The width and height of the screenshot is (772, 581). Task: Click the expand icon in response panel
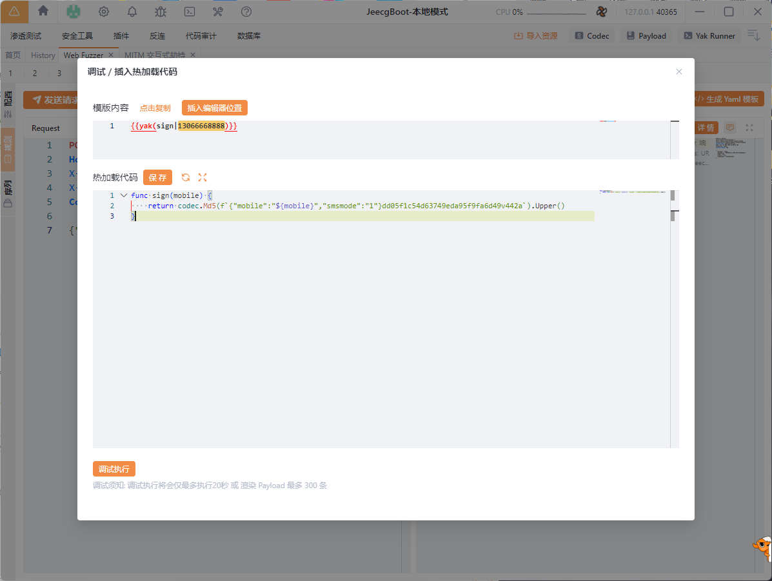pyautogui.click(x=749, y=128)
